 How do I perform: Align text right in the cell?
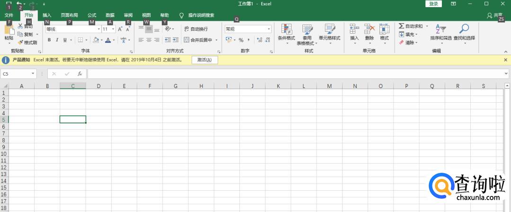tap(157, 40)
